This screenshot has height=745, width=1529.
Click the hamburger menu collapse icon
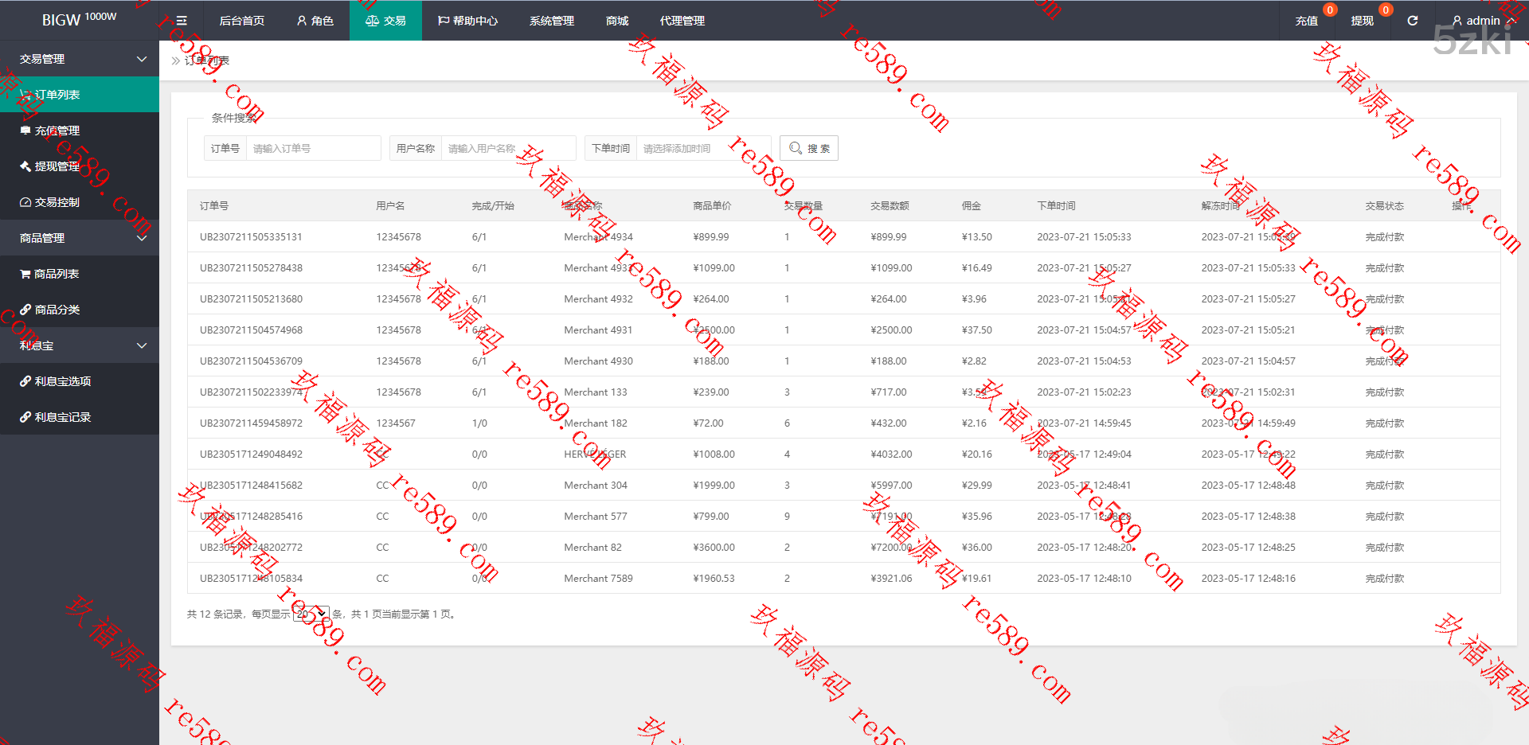pyautogui.click(x=182, y=21)
